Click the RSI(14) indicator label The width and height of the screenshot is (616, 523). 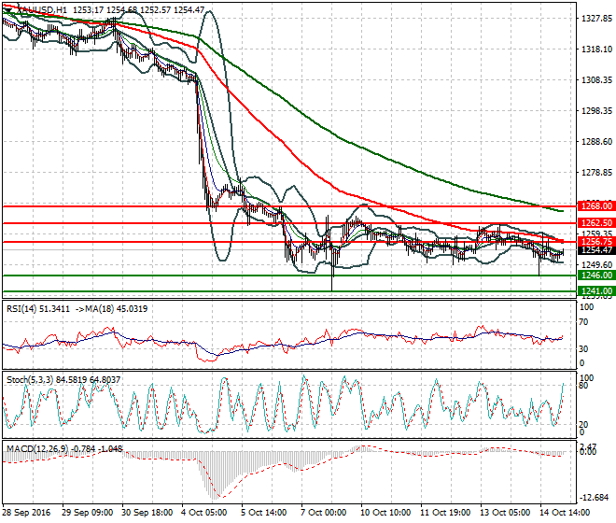21,309
